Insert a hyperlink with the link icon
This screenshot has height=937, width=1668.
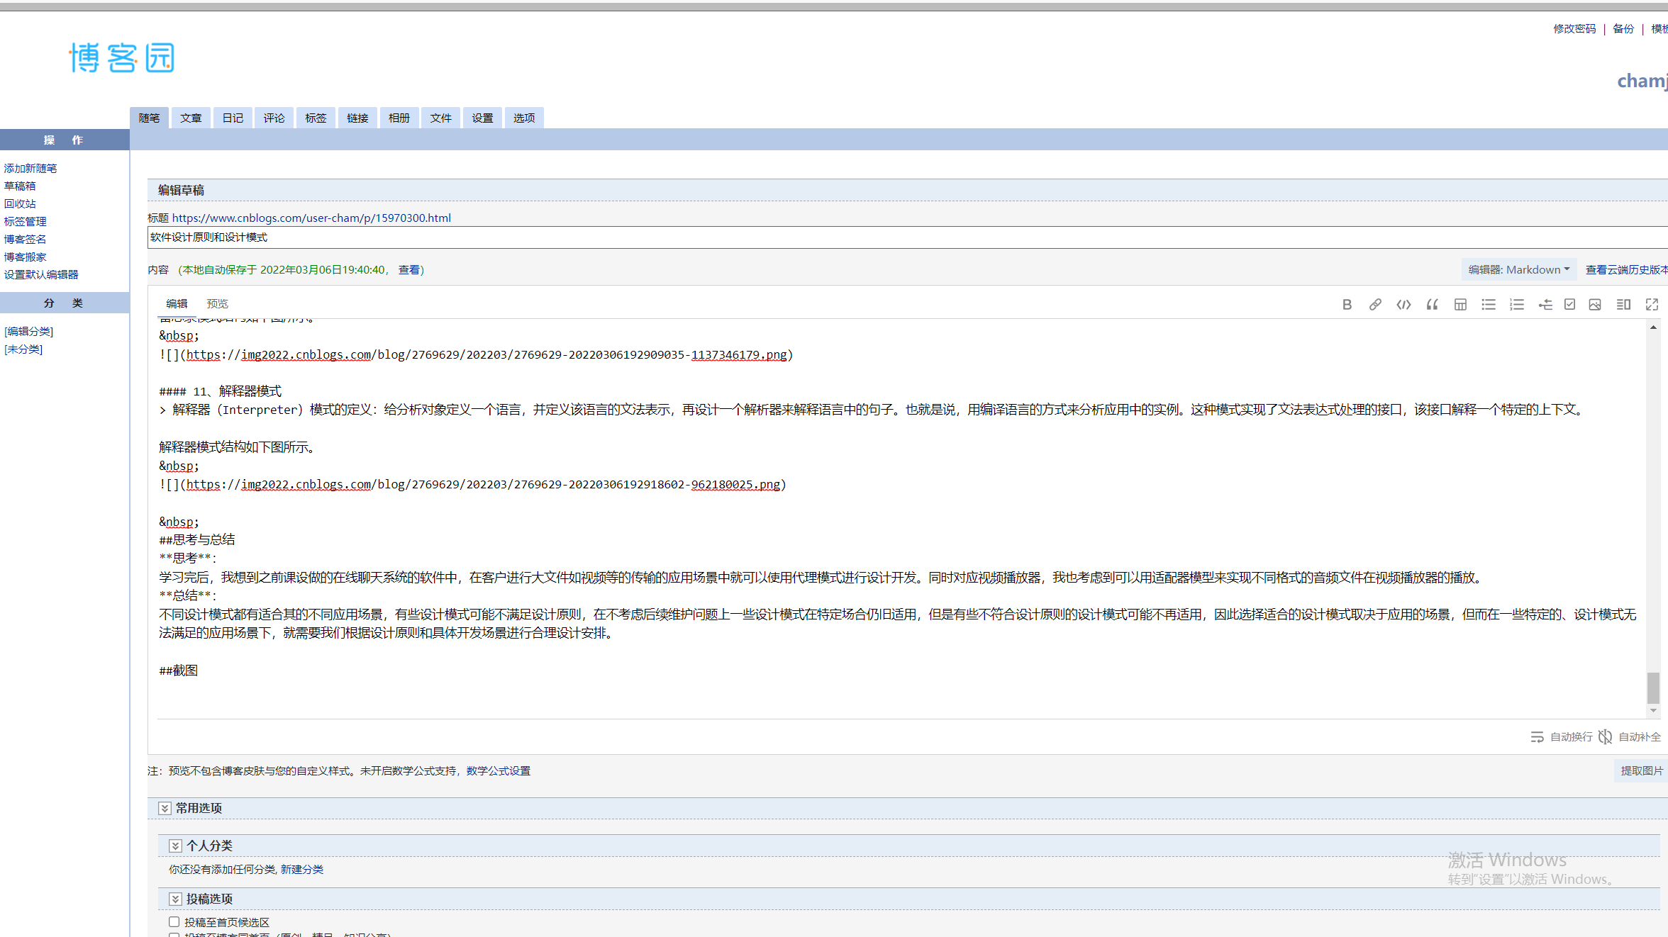(1375, 305)
